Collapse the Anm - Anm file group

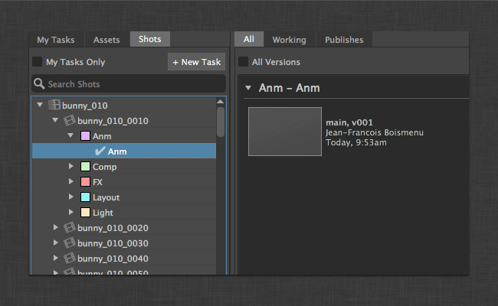(x=247, y=88)
